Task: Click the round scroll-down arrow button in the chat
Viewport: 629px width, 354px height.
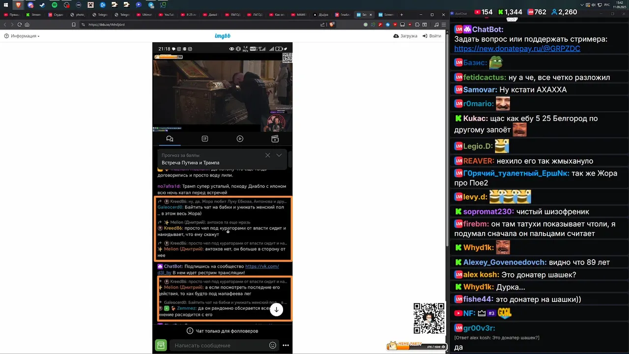Action: coord(277,309)
